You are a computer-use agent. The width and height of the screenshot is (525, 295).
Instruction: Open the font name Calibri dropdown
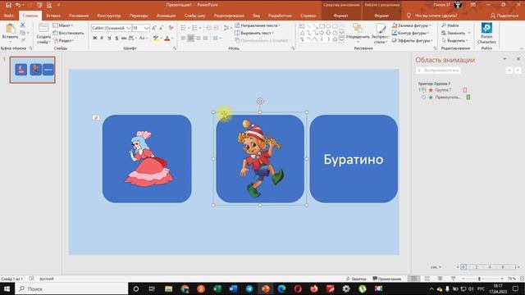click(x=128, y=28)
